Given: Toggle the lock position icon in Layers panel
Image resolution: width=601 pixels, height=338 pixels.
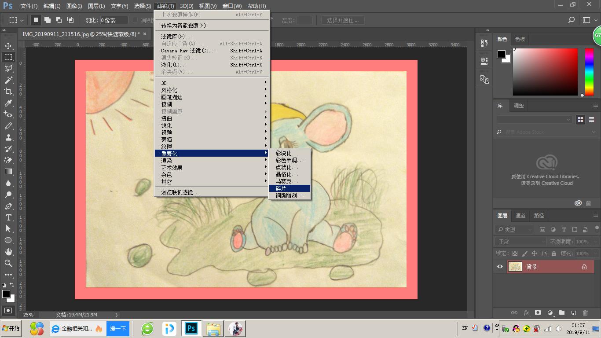Looking at the screenshot, I should 534,253.
